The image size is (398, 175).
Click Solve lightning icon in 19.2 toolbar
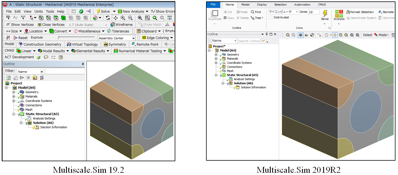pyautogui.click(x=99, y=11)
